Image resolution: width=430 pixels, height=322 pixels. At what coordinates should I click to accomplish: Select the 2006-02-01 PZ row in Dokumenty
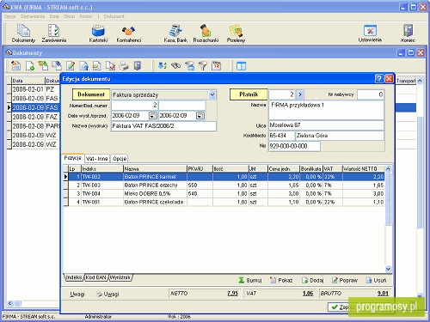[x=34, y=89]
